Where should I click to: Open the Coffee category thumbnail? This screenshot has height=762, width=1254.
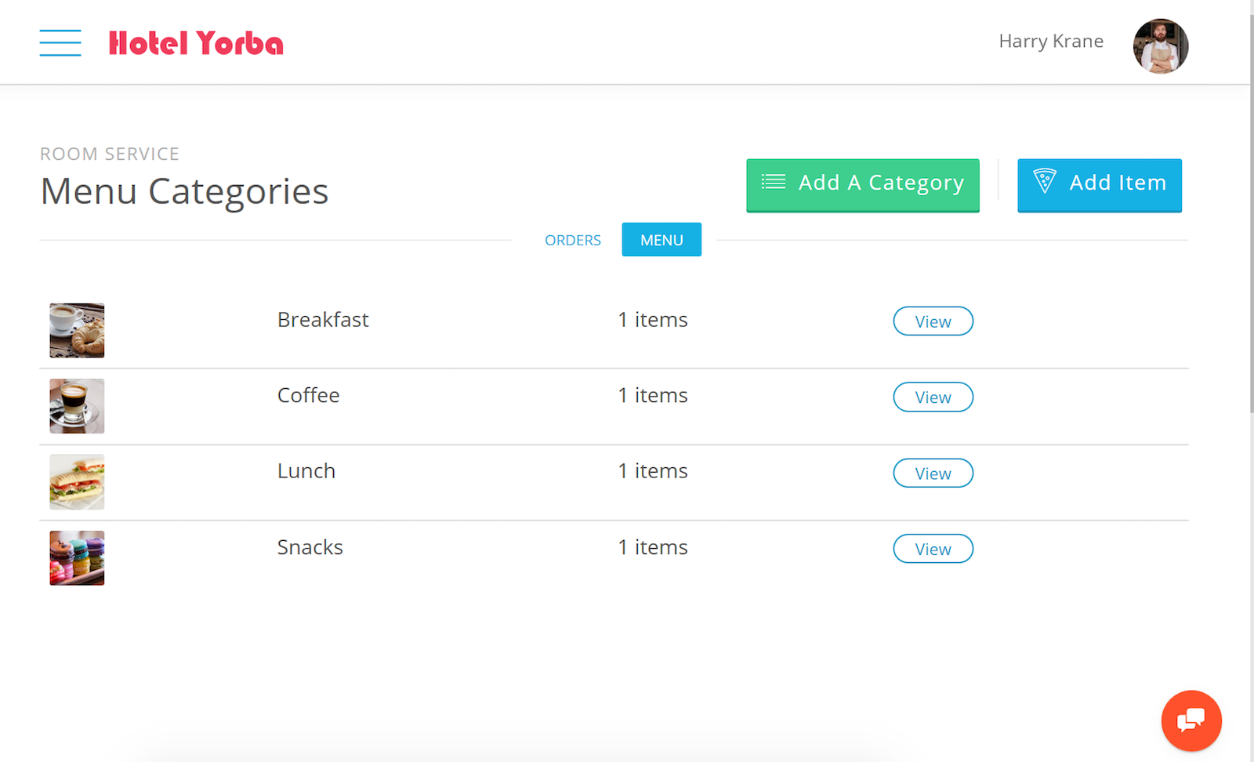point(77,406)
